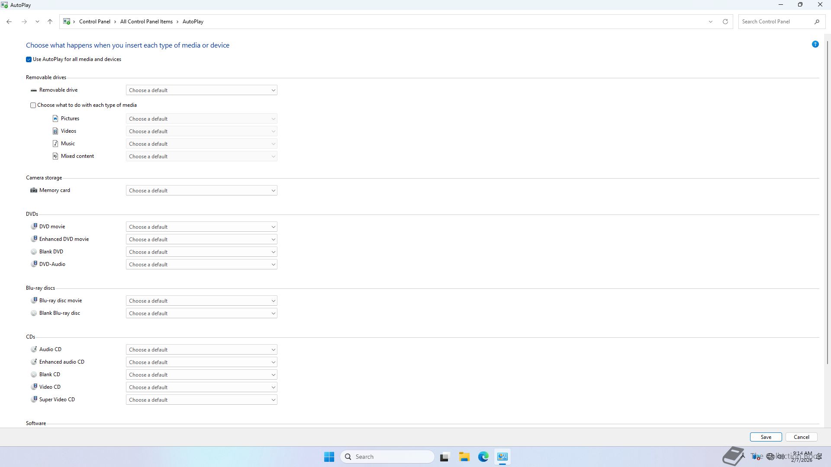
Task: Click the search magnifier in Control Panel box
Action: coord(817,22)
